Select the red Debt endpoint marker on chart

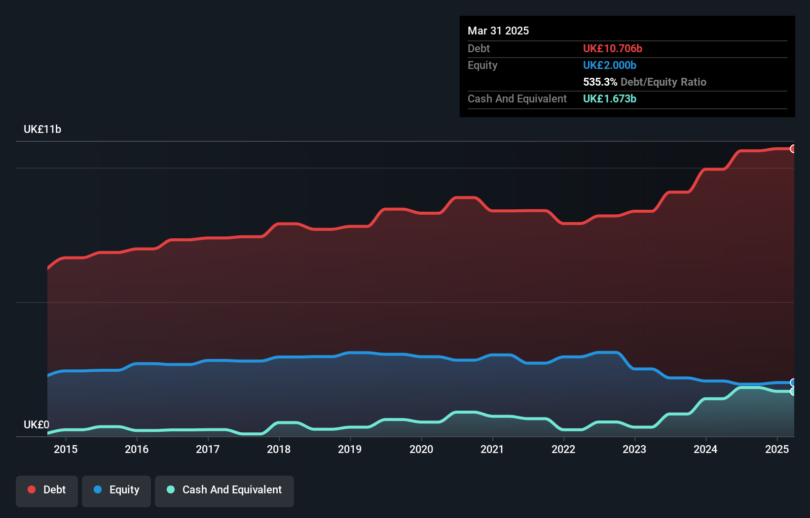793,149
